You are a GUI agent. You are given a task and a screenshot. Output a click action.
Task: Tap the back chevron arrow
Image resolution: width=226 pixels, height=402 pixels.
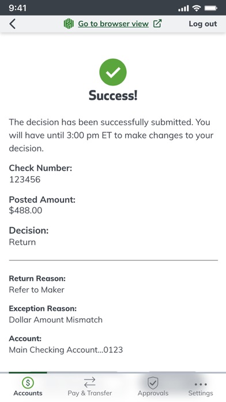click(x=12, y=24)
